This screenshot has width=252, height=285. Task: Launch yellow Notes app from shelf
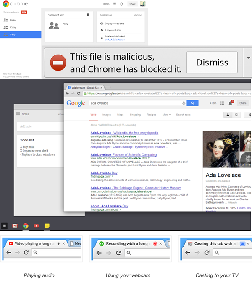click(47, 226)
